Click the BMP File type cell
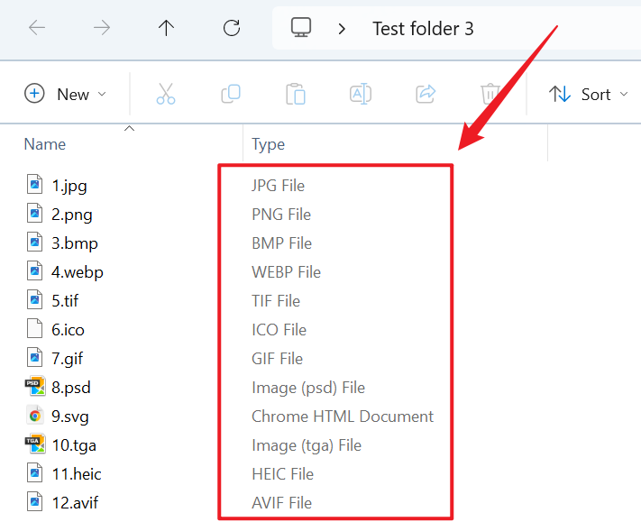Screen dimensions: 641x531 (x=281, y=243)
